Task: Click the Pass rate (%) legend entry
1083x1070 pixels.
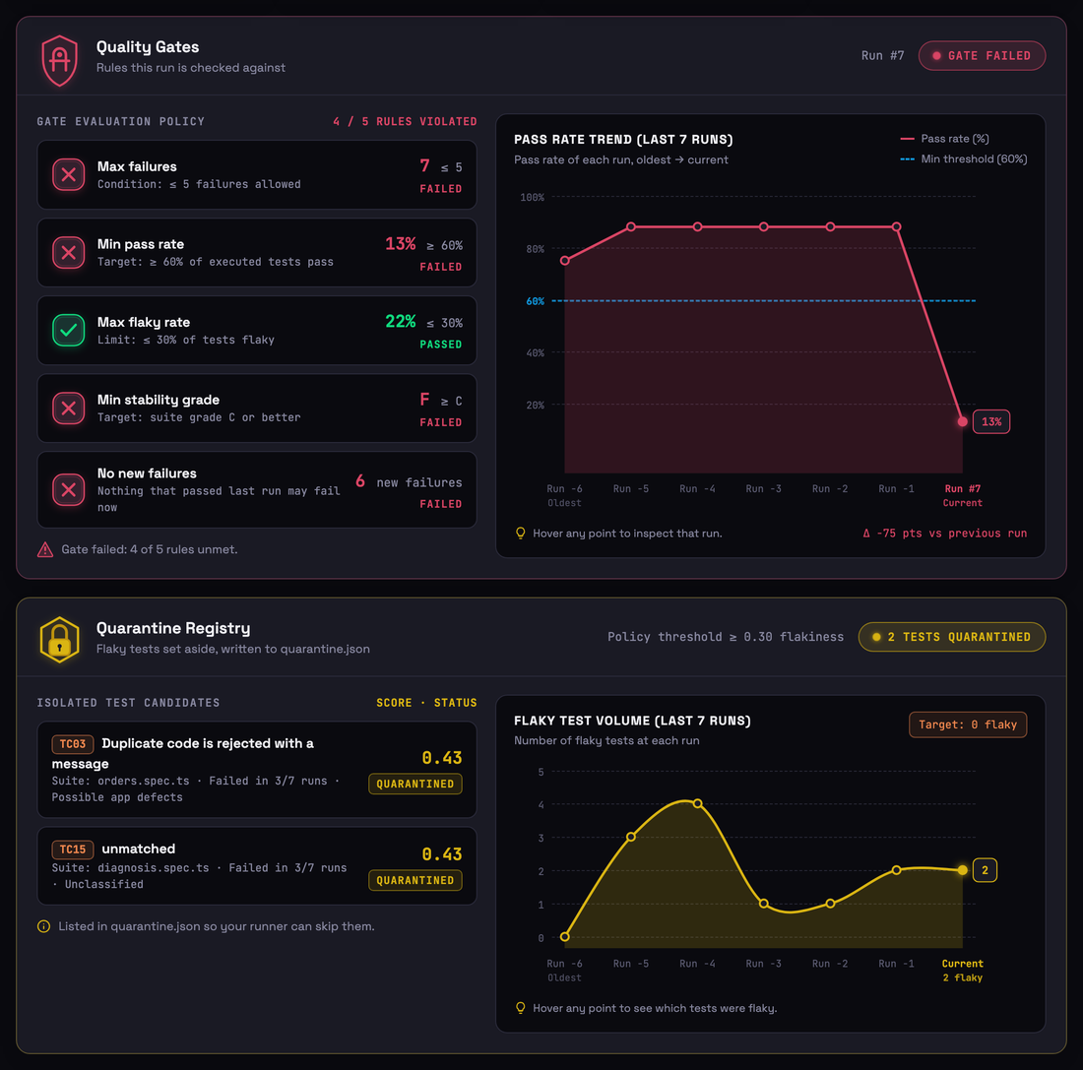Action: 945,139
